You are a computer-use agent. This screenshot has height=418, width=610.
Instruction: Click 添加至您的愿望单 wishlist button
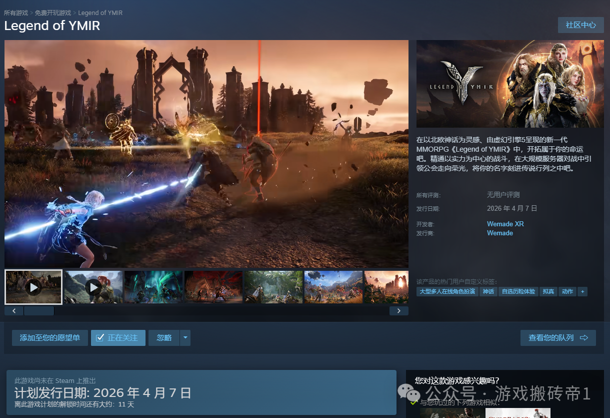tap(50, 338)
